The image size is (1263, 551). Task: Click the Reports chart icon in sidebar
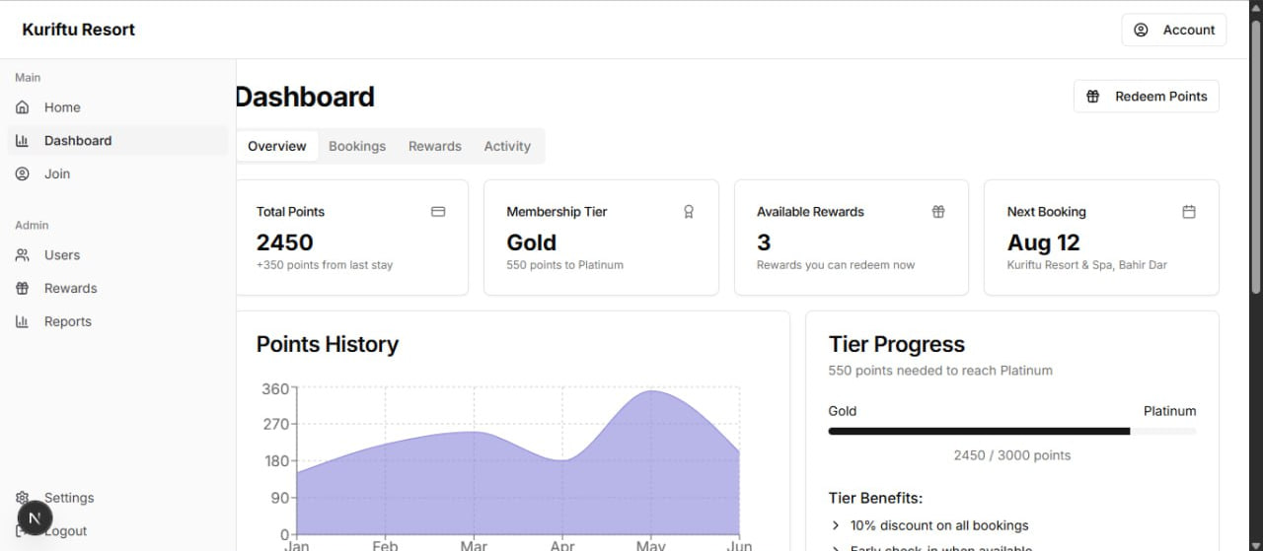[23, 321]
